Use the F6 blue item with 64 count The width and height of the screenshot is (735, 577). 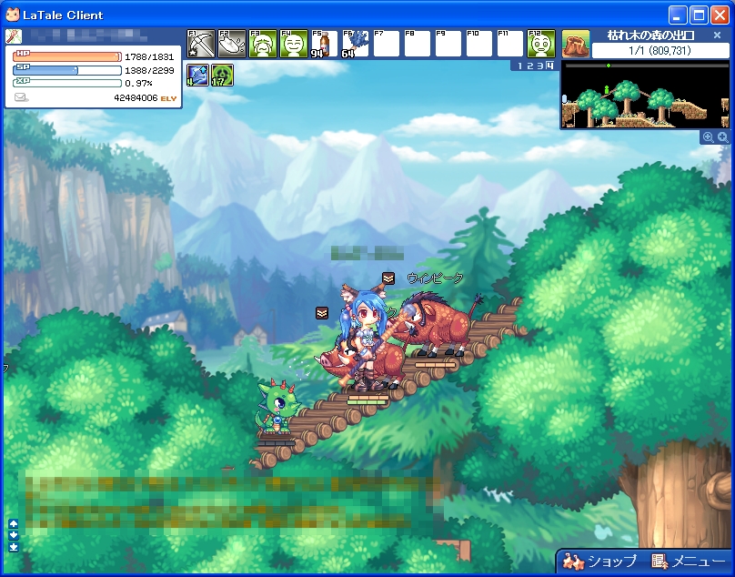[355, 44]
